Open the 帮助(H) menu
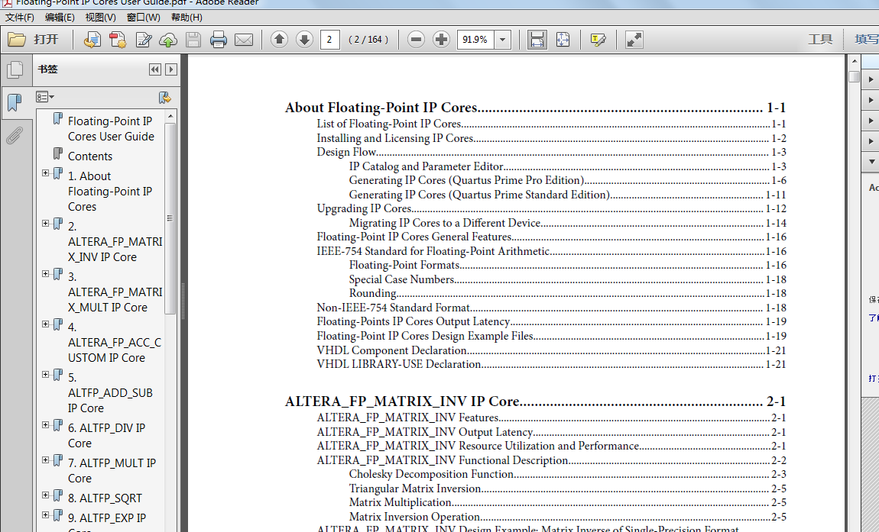Screen dimensions: 879x532 point(187,18)
